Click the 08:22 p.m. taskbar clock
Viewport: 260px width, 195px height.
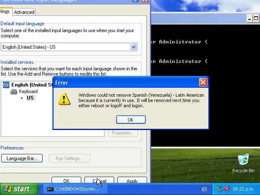pos(243,189)
